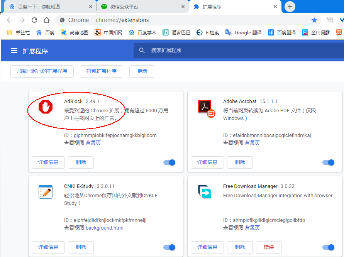Go back using the browser back arrow
The height and width of the screenshot is (257, 344).
pyautogui.click(x=10, y=20)
